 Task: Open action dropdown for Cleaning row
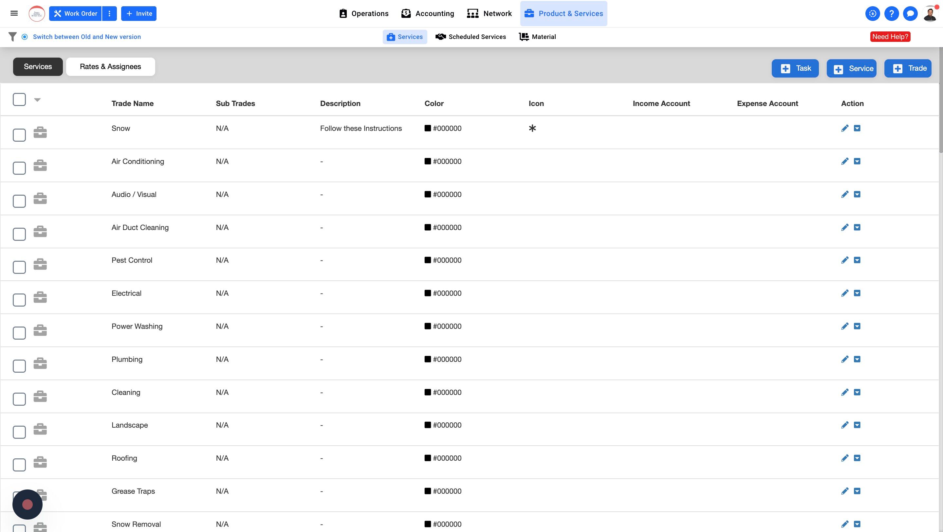[857, 392]
